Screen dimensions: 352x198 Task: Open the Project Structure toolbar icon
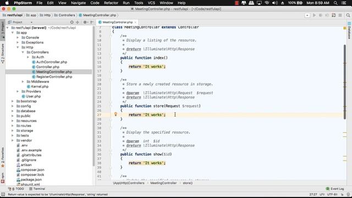[334, 15]
